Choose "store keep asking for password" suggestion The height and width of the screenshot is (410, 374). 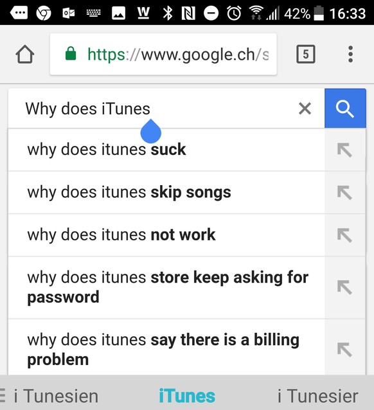point(166,287)
